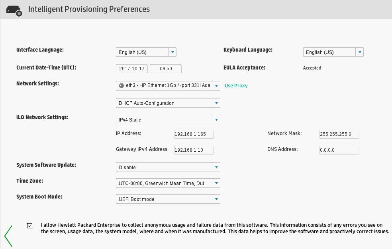Image resolution: width=392 pixels, height=249 pixels.
Task: Click the EULA 'Accepted' status text
Action: pos(312,68)
